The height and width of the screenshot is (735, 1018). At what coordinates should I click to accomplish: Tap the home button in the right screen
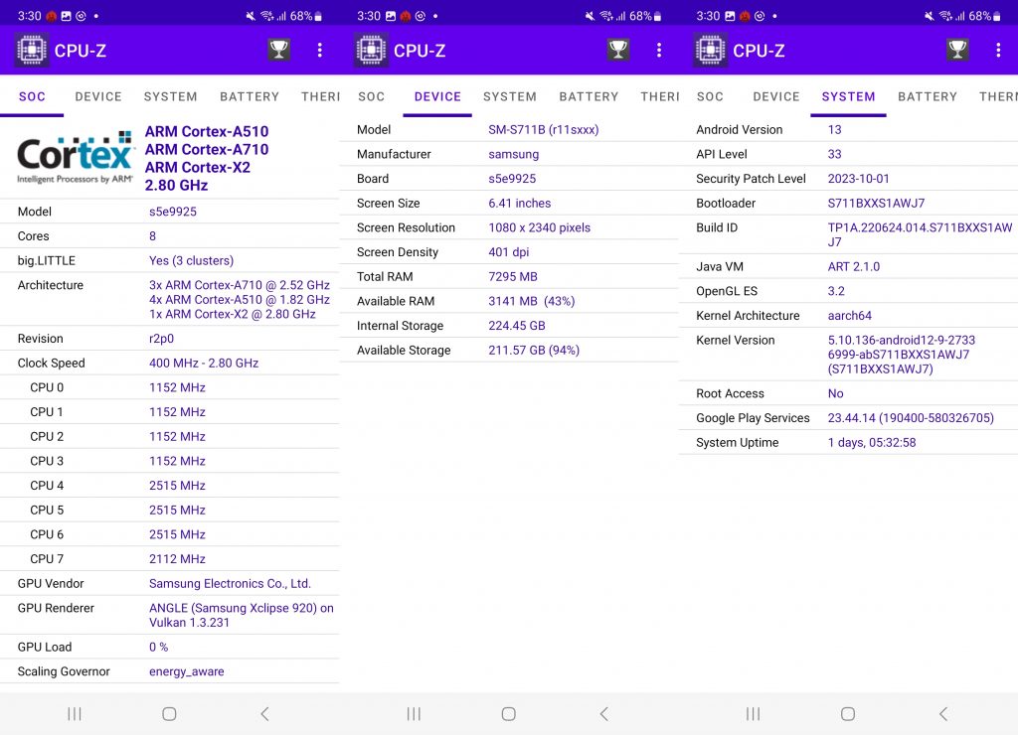(848, 714)
